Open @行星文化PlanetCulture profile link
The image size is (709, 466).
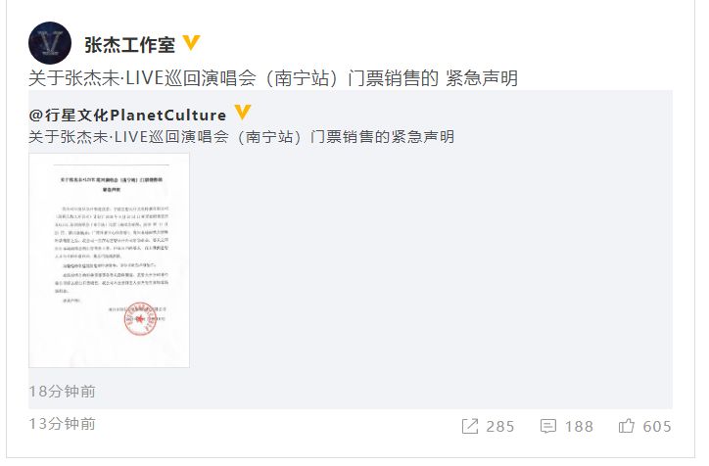click(x=127, y=115)
